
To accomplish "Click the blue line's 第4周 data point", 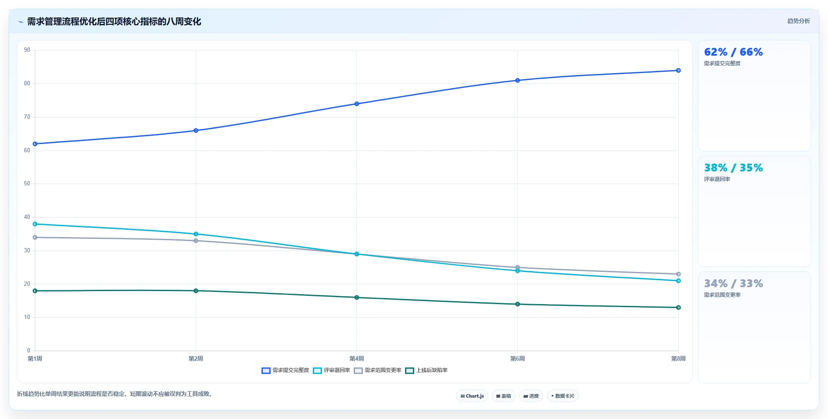I will (x=357, y=104).
